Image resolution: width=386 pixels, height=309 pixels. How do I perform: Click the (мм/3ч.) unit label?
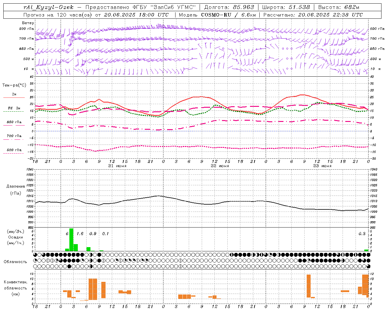[15, 231]
